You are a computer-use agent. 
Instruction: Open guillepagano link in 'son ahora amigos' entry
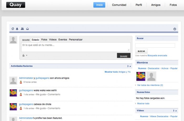tap(43, 78)
